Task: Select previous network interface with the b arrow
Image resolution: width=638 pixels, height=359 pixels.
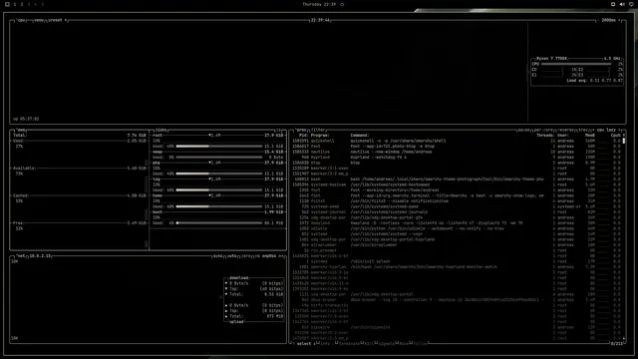Action: (257, 256)
